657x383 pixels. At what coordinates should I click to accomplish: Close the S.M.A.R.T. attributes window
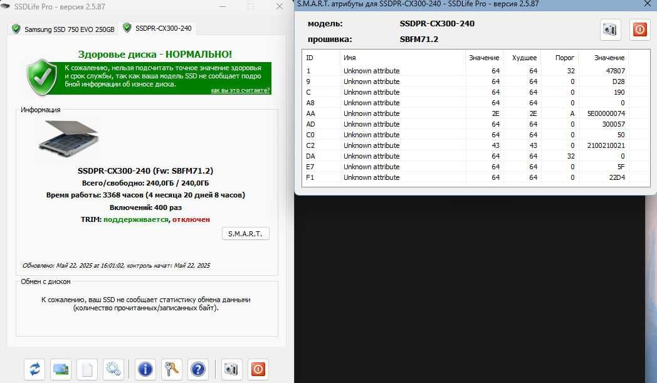click(648, 4)
